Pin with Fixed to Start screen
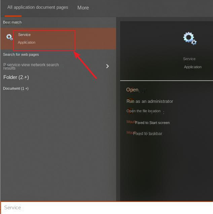The height and width of the screenshot is (214, 213). coord(152,123)
